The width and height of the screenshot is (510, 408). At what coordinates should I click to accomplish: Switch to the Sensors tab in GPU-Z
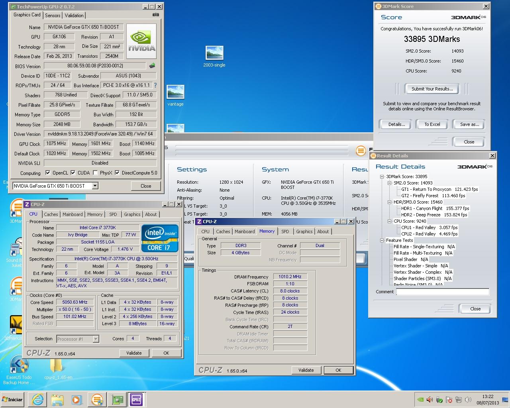(53, 16)
